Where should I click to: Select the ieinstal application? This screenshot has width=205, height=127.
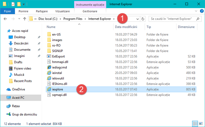coord(57,73)
